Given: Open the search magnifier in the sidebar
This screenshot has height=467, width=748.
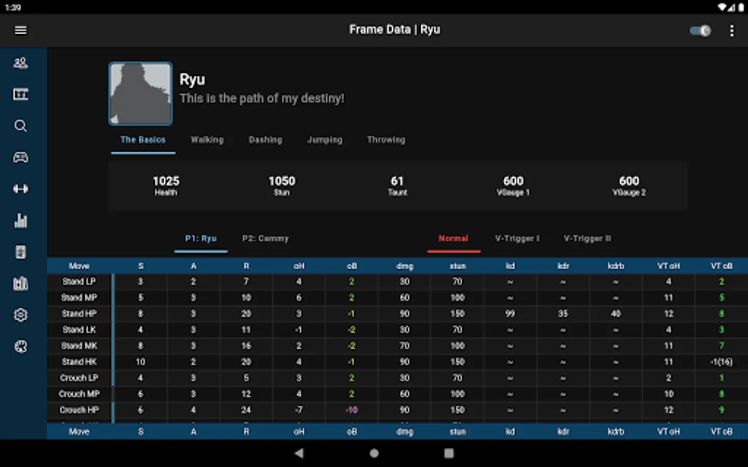Looking at the screenshot, I should (21, 126).
